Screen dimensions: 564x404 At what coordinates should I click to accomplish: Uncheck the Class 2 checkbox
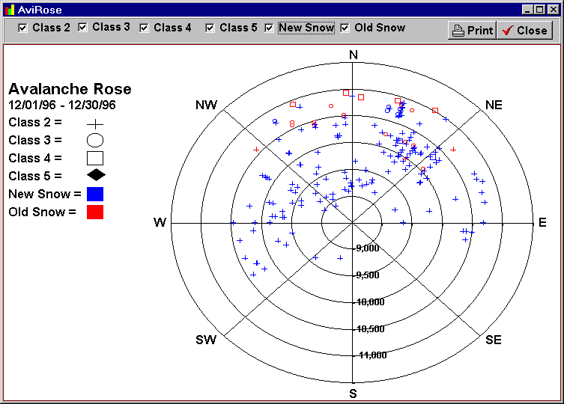coord(22,28)
